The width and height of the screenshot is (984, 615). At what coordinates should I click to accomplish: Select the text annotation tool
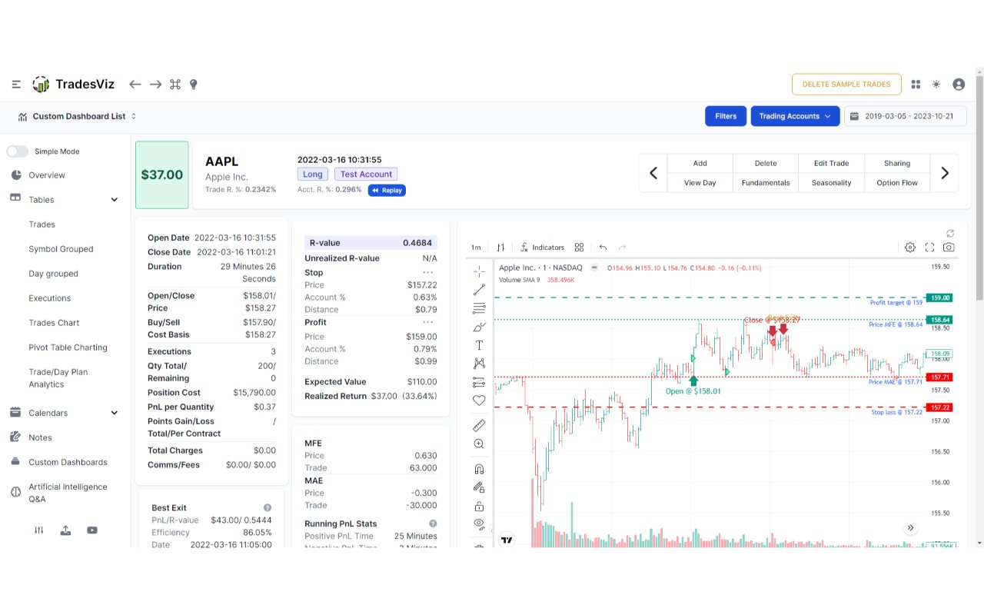pyautogui.click(x=479, y=345)
